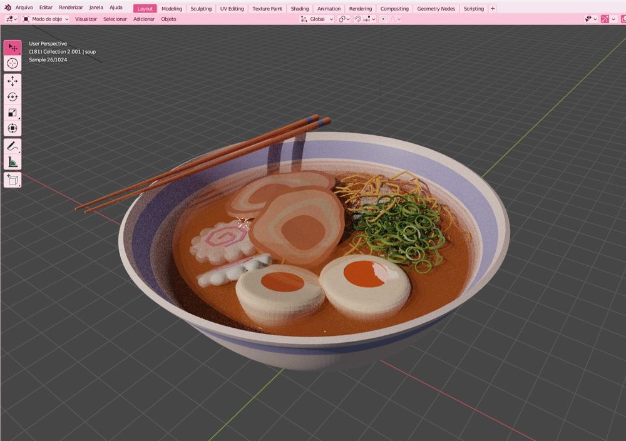
Task: Switch to the Sculpting workspace tab
Action: [201, 8]
